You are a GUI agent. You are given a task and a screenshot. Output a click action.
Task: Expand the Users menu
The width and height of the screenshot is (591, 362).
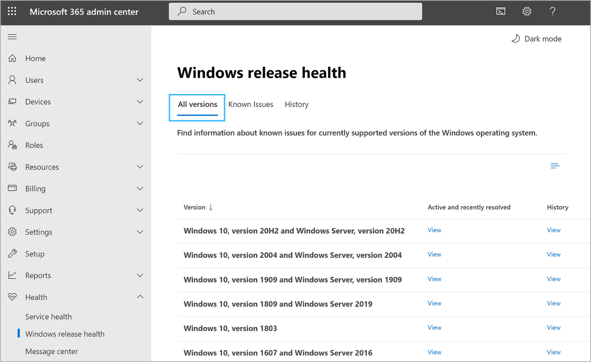(140, 80)
